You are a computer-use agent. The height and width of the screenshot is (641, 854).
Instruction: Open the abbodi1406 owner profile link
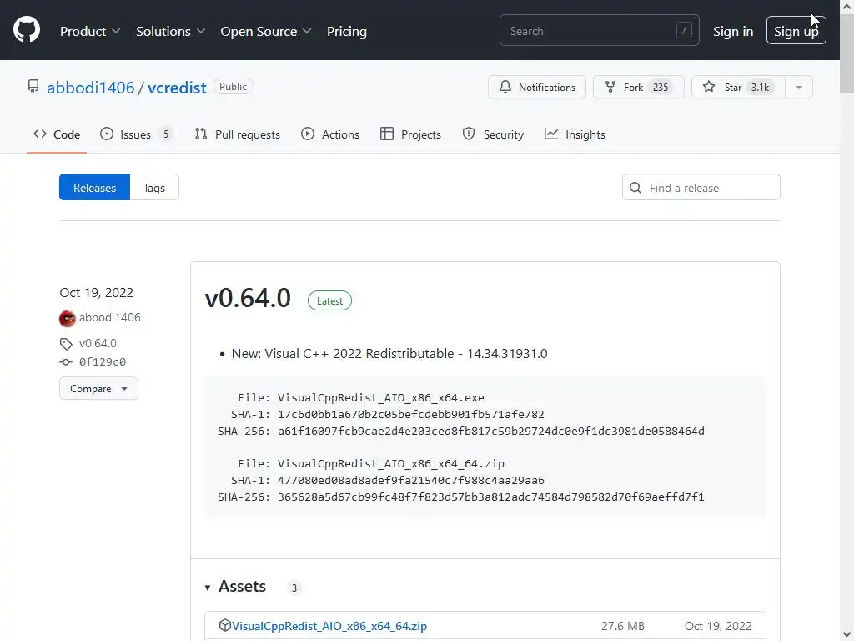[x=90, y=87]
